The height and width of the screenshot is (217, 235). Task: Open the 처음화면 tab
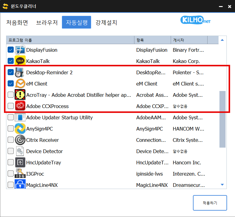[17, 23]
